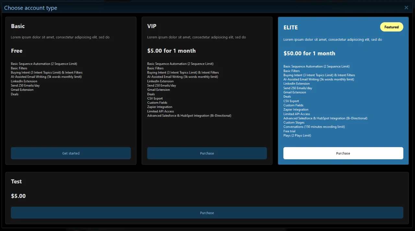Click the Choose account type dialog title
The height and width of the screenshot is (231, 415).
pos(30,7)
